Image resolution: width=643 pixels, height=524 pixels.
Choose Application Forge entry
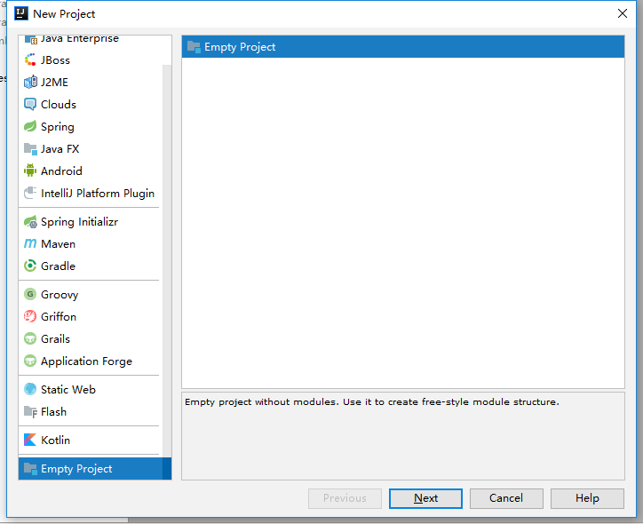click(89, 361)
